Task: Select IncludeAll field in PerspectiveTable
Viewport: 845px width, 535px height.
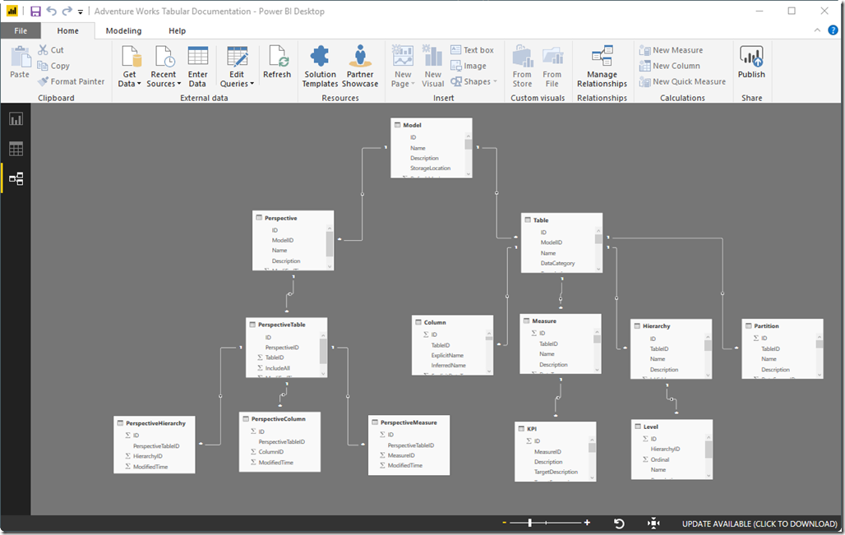Action: coord(277,368)
